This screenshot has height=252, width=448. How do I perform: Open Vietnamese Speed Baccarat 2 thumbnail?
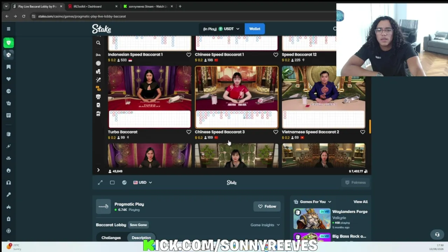click(x=323, y=97)
